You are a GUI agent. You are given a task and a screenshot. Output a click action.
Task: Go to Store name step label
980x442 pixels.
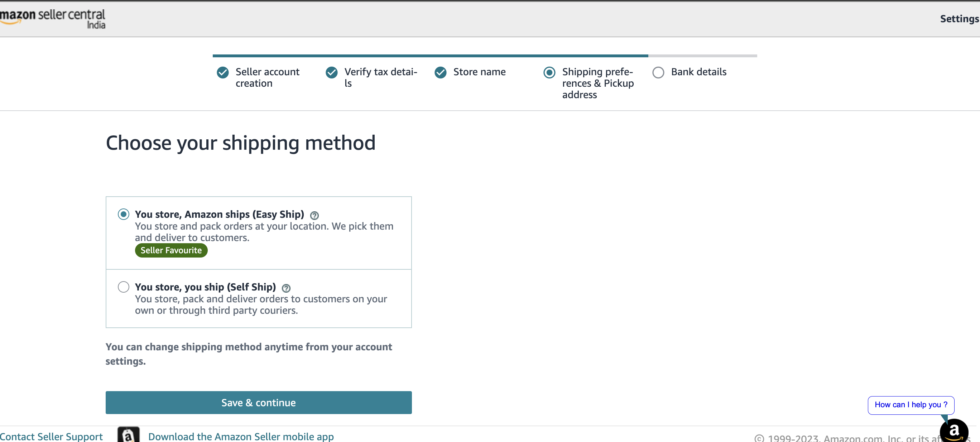(479, 72)
